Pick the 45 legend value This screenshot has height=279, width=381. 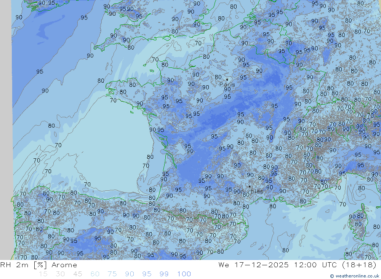pyautogui.click(x=77, y=274)
